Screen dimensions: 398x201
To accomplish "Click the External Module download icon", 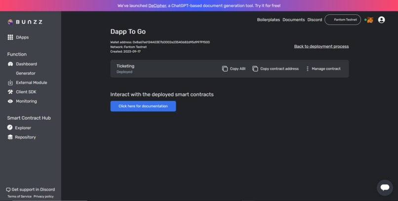I will click(10, 83).
